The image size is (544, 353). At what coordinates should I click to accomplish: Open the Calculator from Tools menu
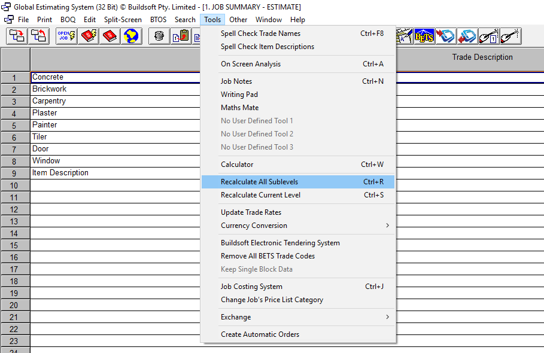coord(237,165)
